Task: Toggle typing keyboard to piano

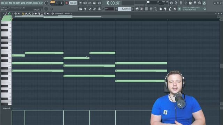Action: click(80, 9)
